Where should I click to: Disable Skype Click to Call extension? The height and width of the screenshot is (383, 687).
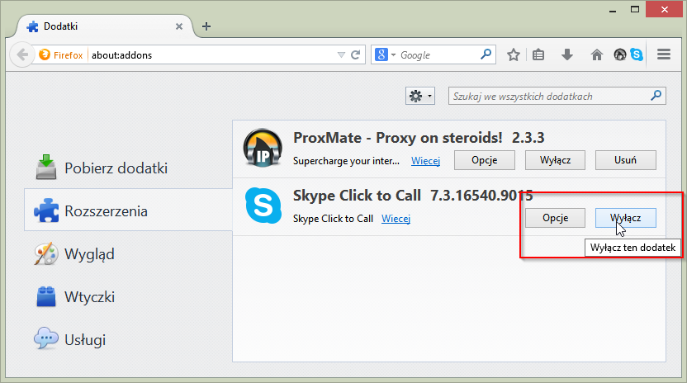pyautogui.click(x=625, y=218)
